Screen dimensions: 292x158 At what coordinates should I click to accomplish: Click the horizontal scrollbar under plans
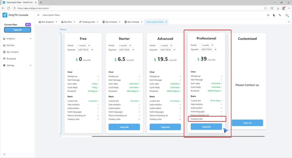click(178, 136)
